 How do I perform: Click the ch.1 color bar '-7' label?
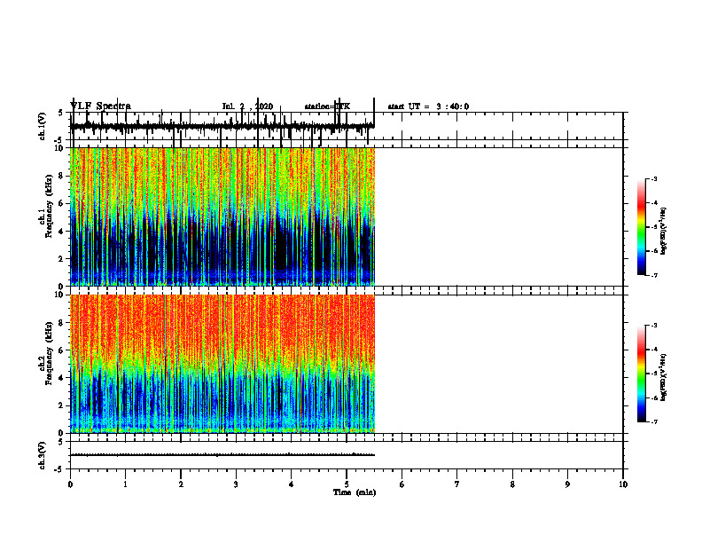click(653, 275)
